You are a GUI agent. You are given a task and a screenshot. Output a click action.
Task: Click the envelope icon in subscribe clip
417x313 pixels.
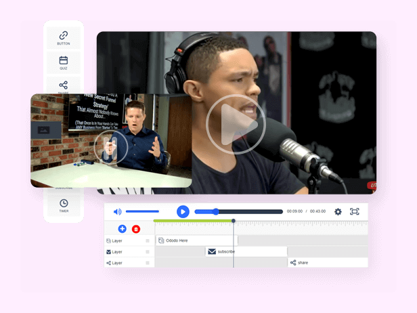212,251
